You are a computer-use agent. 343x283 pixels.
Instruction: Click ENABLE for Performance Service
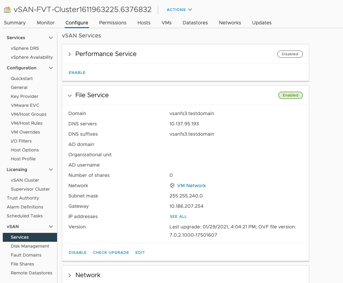(77, 72)
